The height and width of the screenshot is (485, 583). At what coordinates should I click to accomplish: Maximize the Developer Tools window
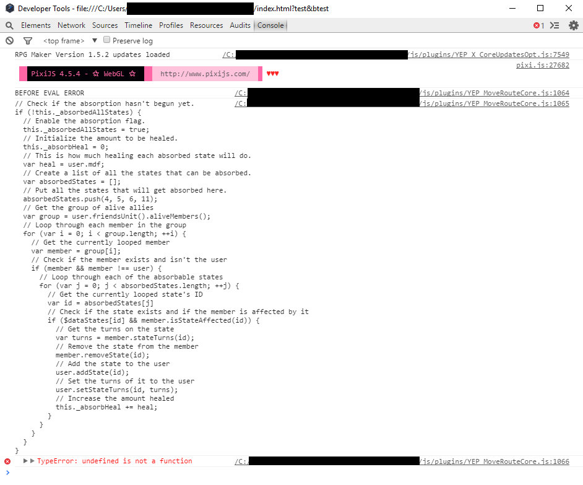click(540, 8)
